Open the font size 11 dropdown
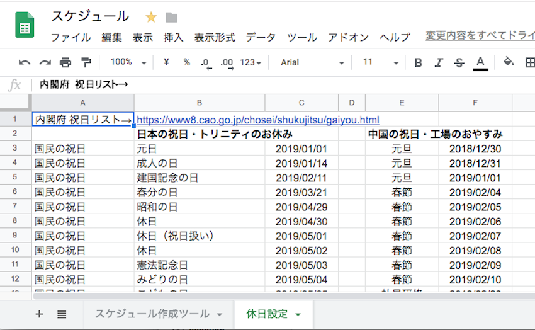This screenshot has width=535, height=330. tap(380, 62)
